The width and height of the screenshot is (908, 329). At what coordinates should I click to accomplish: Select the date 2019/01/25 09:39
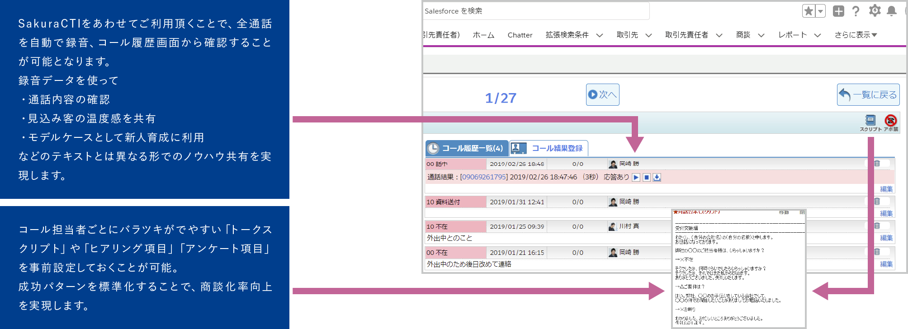(x=517, y=226)
